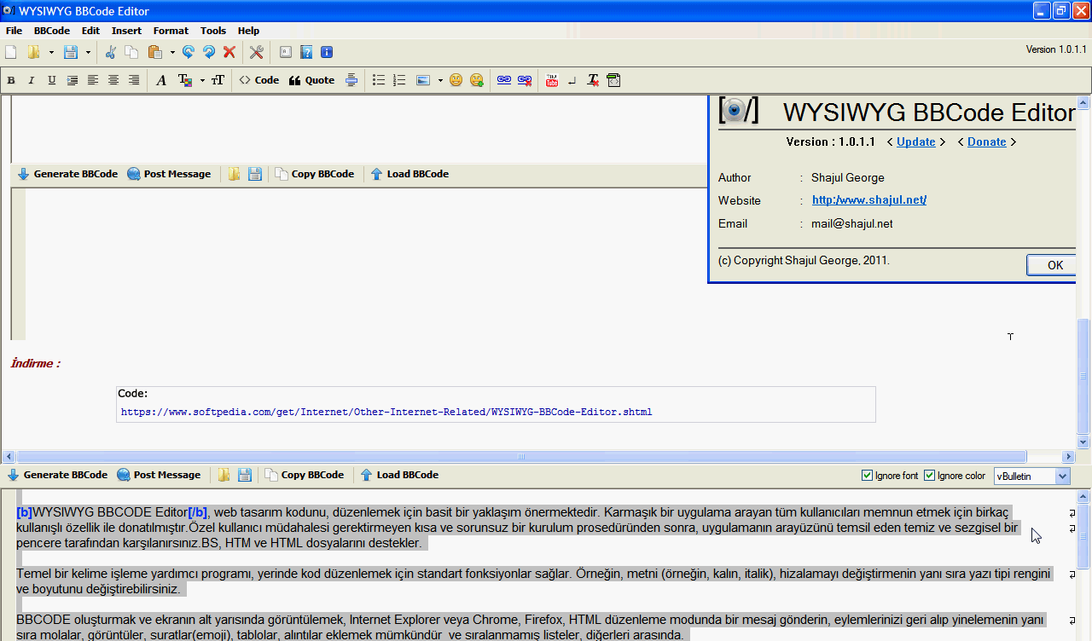Expand the insert image dropdown arrow
1092x641 pixels.
pos(440,81)
